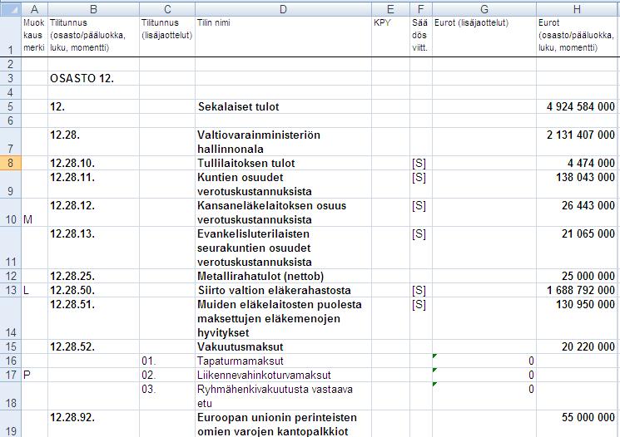Screen dimensions: 620x437
Task: Click the 'KPY' header cell
Action: (390, 37)
